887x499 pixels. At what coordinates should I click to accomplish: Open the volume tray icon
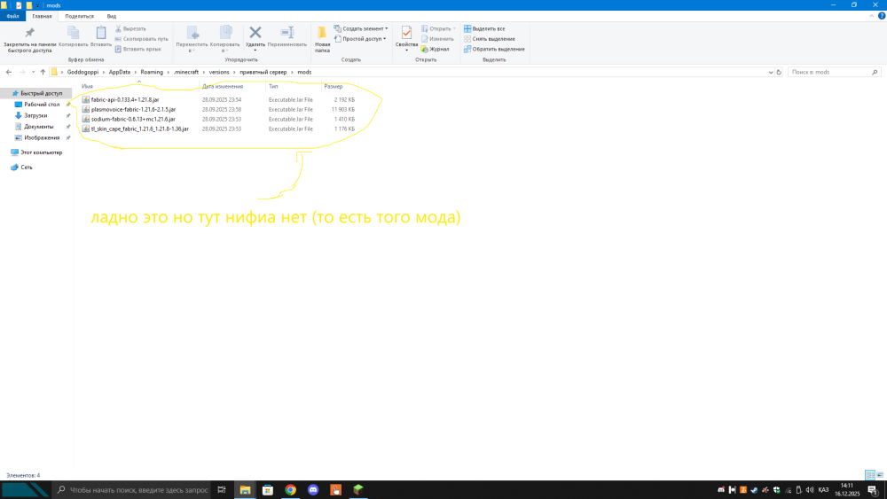coord(810,490)
